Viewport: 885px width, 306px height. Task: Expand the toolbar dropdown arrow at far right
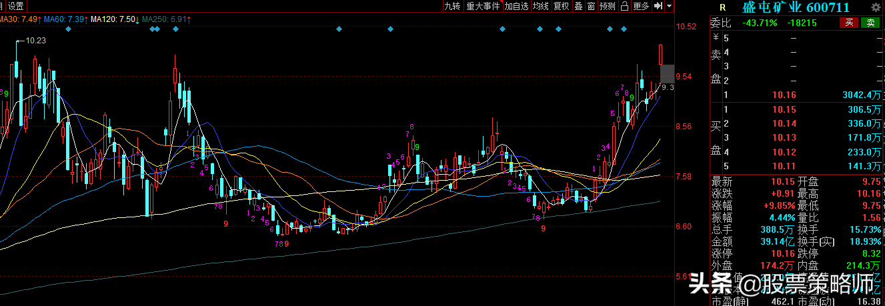[x=669, y=6]
